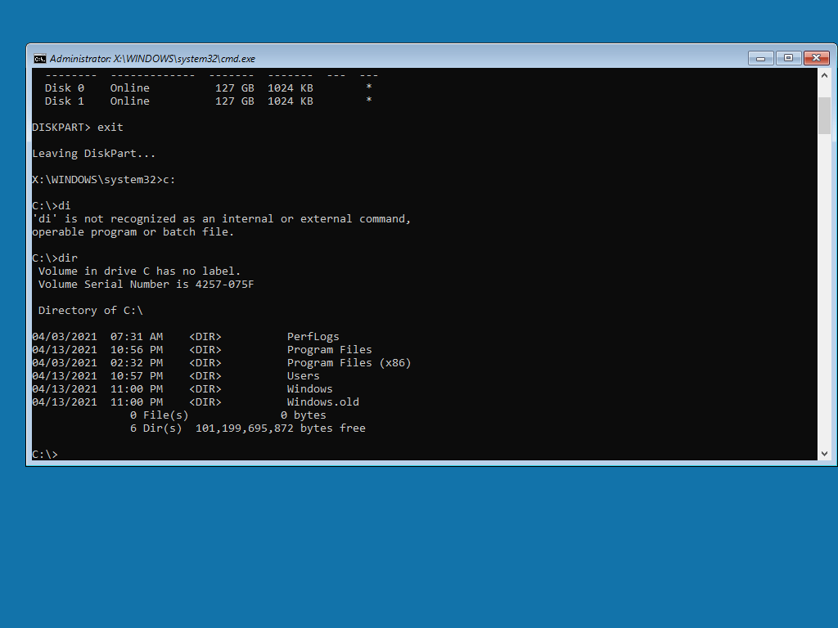The image size is (838, 628).
Task: Click the final 'C:\>' prompt
Action: pyautogui.click(x=45, y=454)
